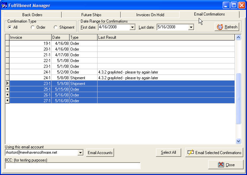Open the First date dropdown

coord(132,27)
